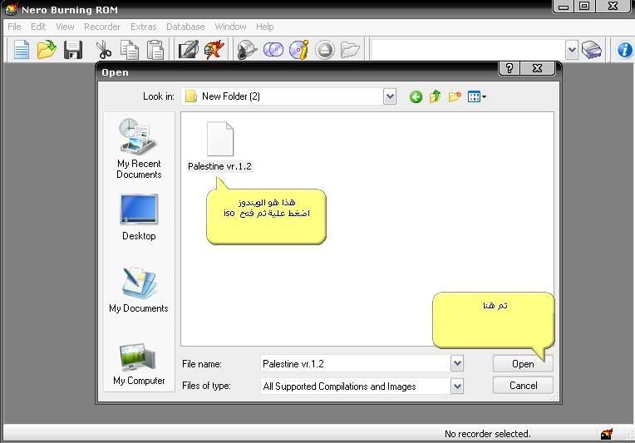This screenshot has height=443, width=635.
Task: Open My Recent Documents shortcut
Action: pos(139,149)
